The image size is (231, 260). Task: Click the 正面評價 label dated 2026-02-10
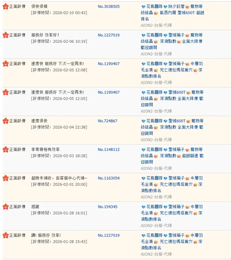point(17,6)
